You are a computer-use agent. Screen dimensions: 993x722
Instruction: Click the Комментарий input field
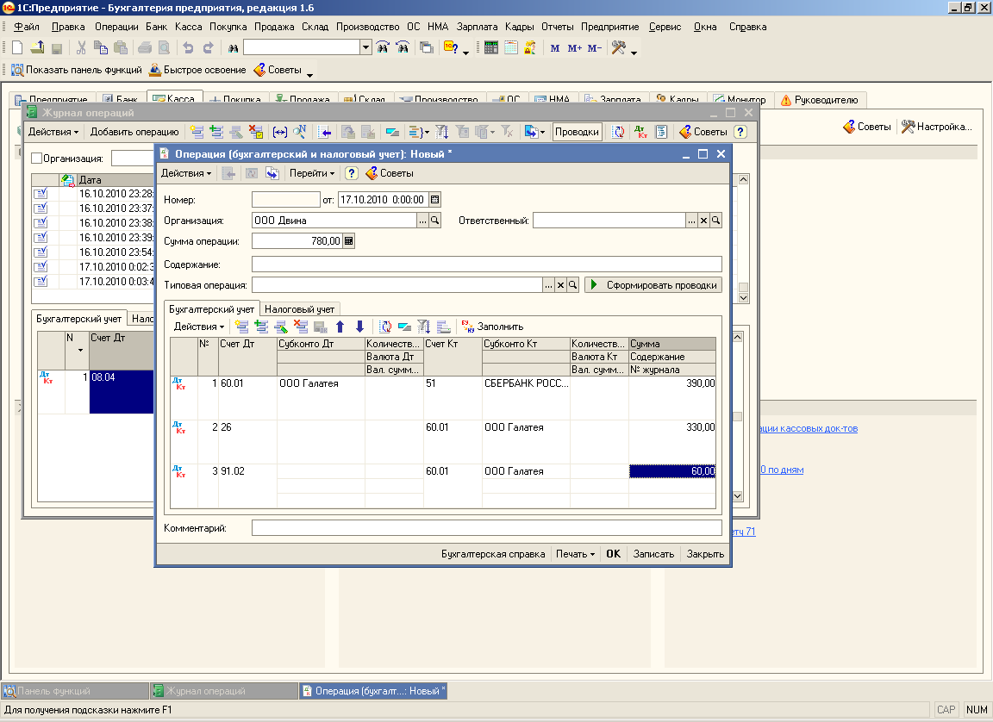click(x=486, y=528)
